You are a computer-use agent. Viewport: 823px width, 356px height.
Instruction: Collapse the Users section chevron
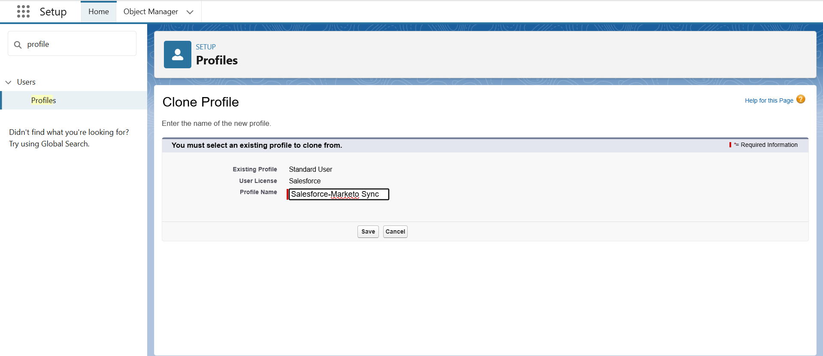coord(8,82)
